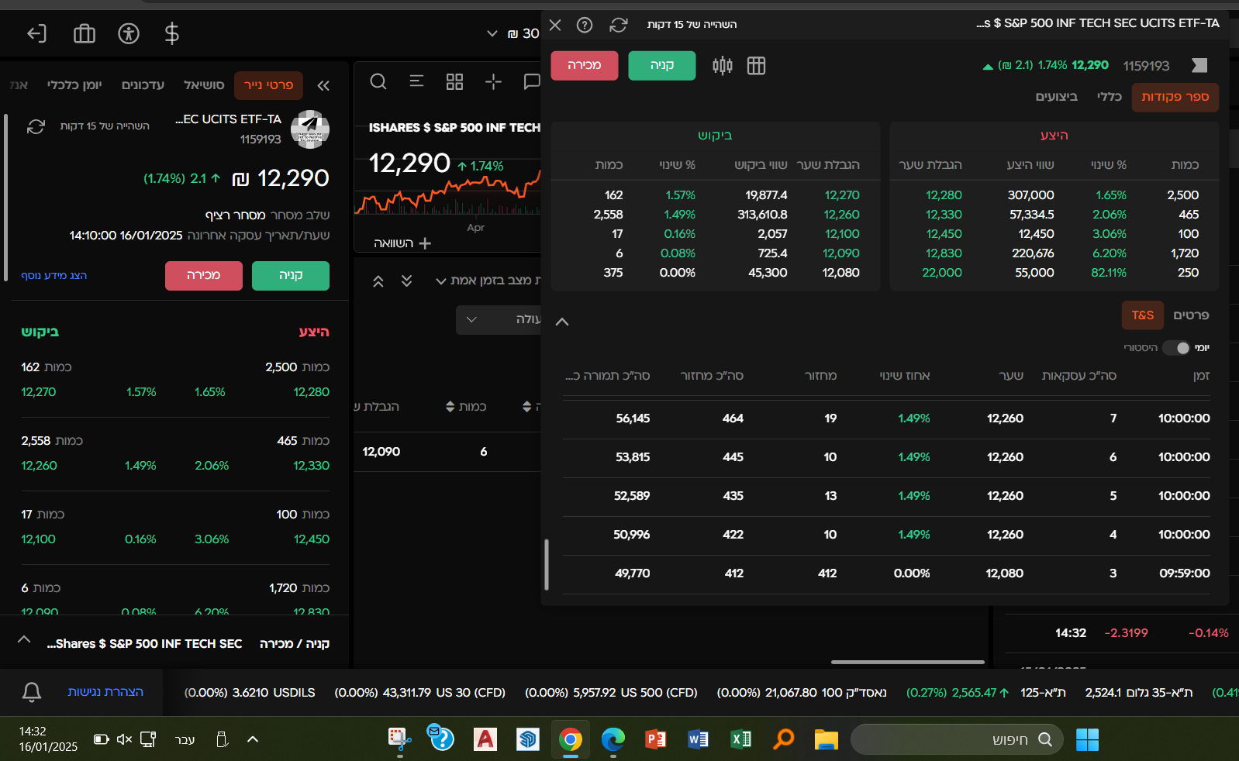Image resolution: width=1239 pixels, height=761 pixels.
Task: Click the horizontal scrollbar above the ticker bar
Action: point(908,663)
